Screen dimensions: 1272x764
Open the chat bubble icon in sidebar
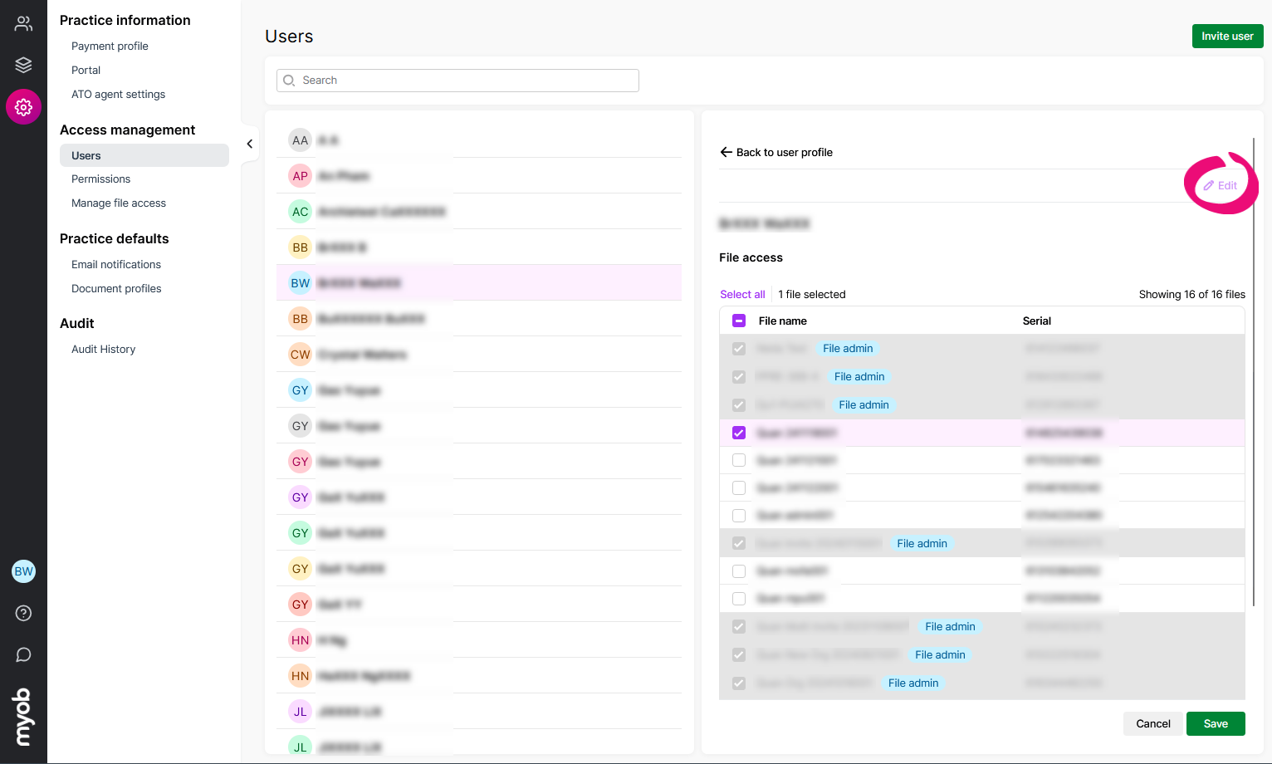click(x=23, y=654)
